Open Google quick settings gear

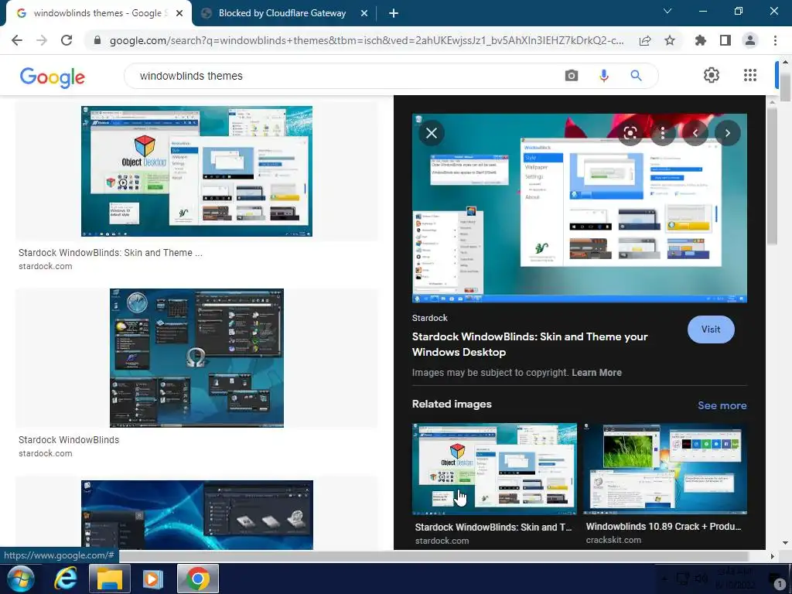[x=712, y=75]
